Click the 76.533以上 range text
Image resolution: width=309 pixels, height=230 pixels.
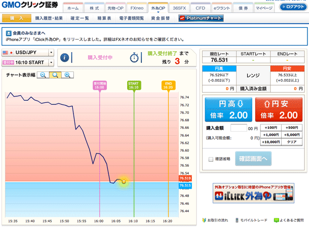coord(287,75)
